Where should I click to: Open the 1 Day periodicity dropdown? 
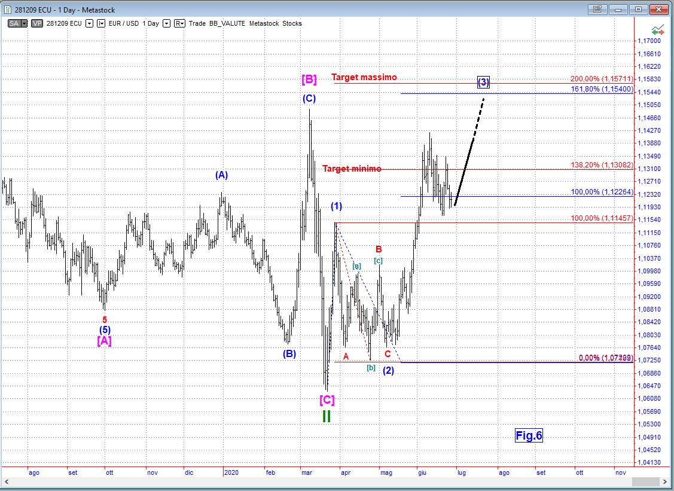pos(166,23)
